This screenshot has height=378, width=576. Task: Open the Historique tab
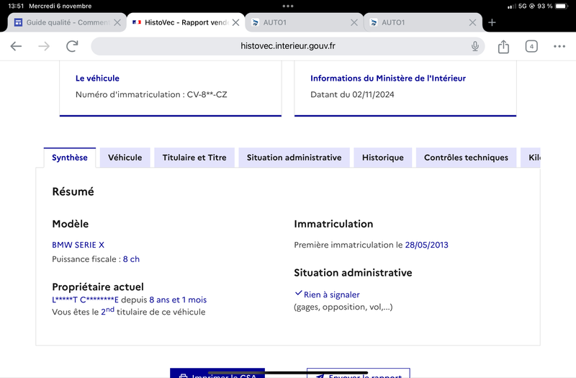383,158
